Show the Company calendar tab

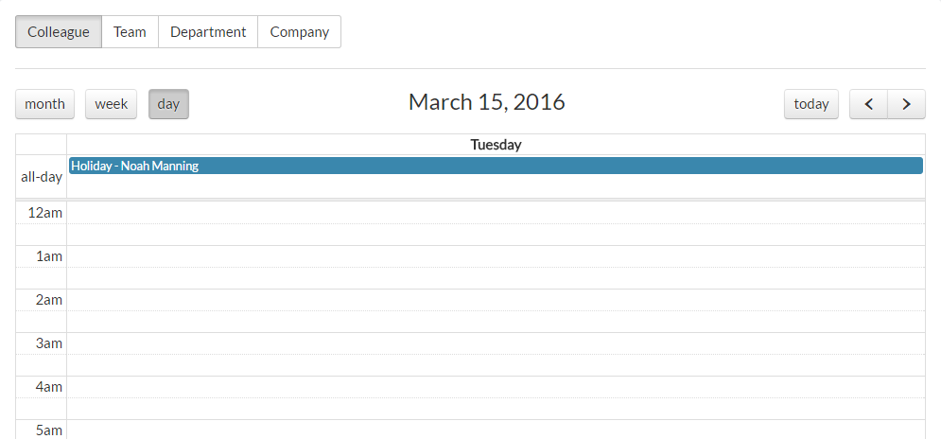[x=299, y=31]
